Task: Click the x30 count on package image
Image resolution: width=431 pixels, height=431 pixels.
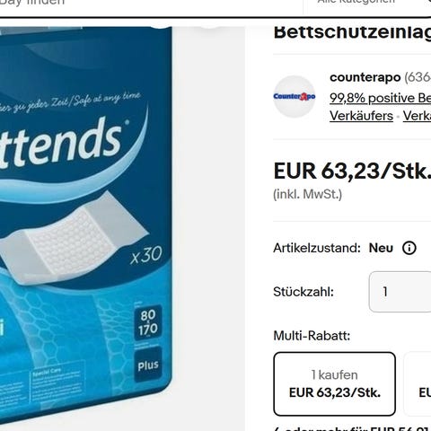Action: tap(146, 255)
